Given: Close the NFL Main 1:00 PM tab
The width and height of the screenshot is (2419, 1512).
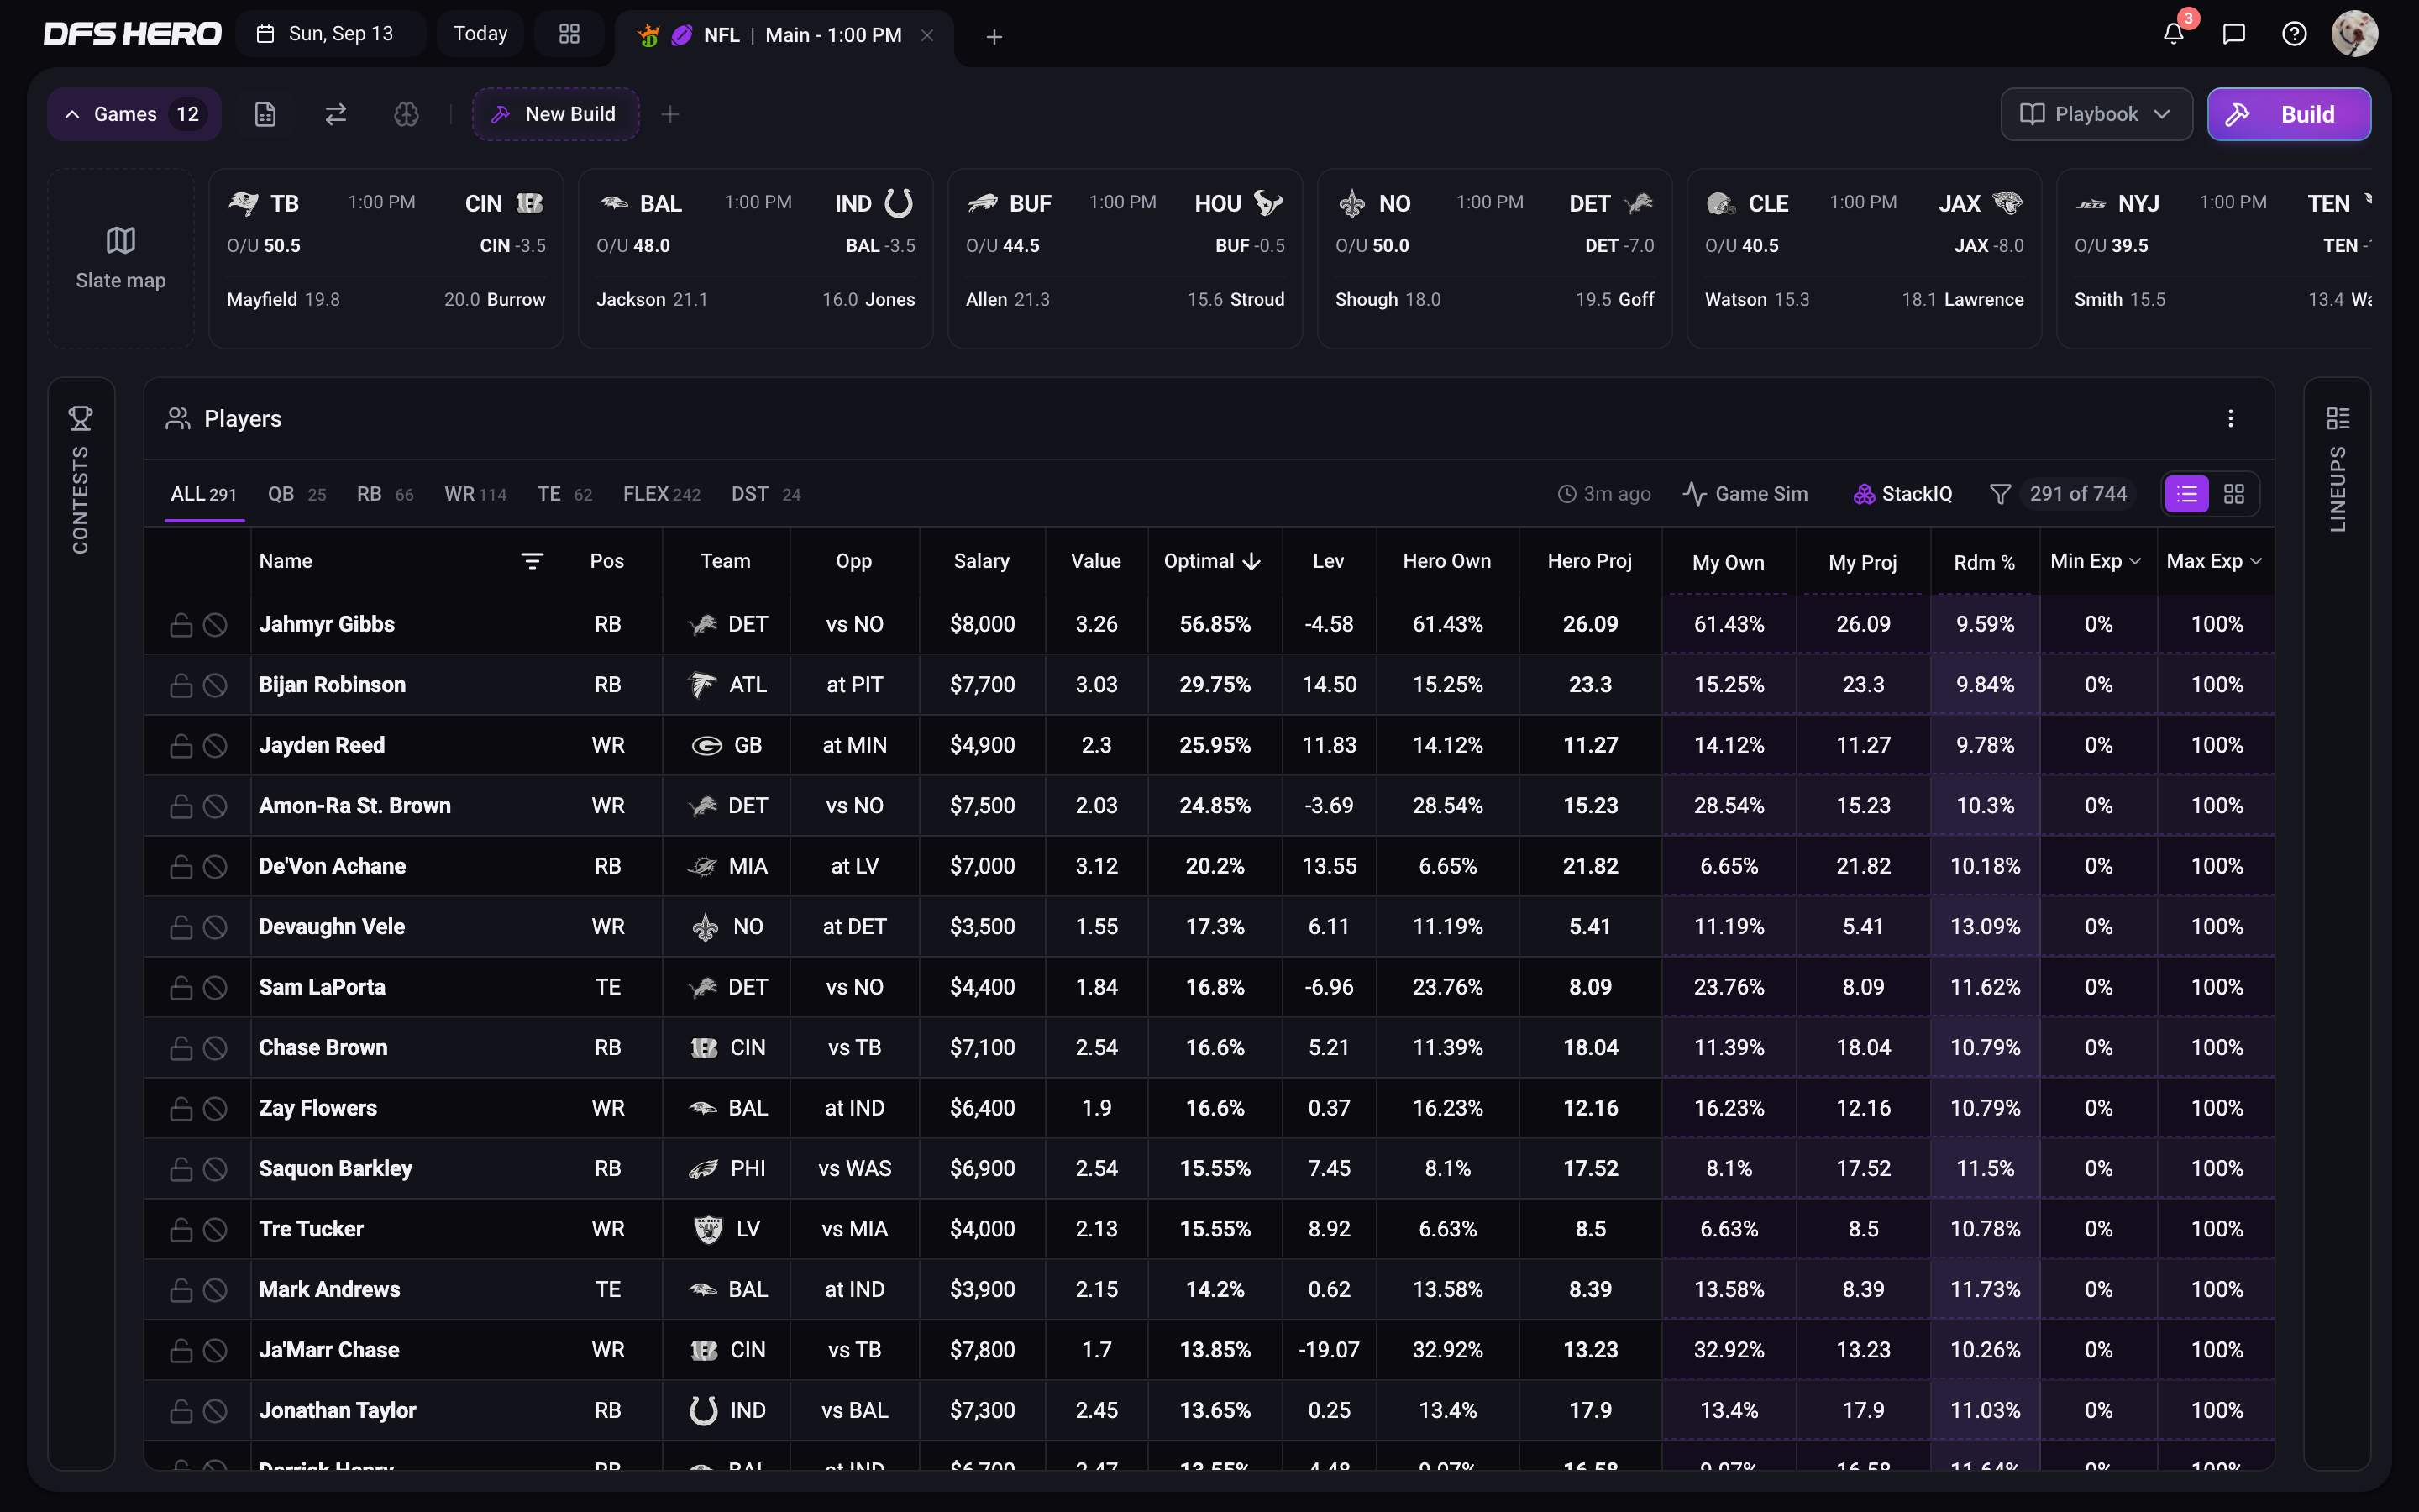Looking at the screenshot, I should click(x=926, y=35).
